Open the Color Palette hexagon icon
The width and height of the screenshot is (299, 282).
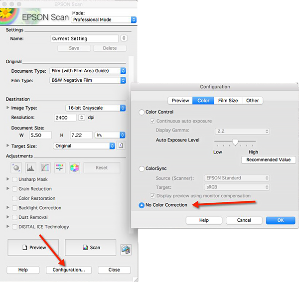coord(74,168)
